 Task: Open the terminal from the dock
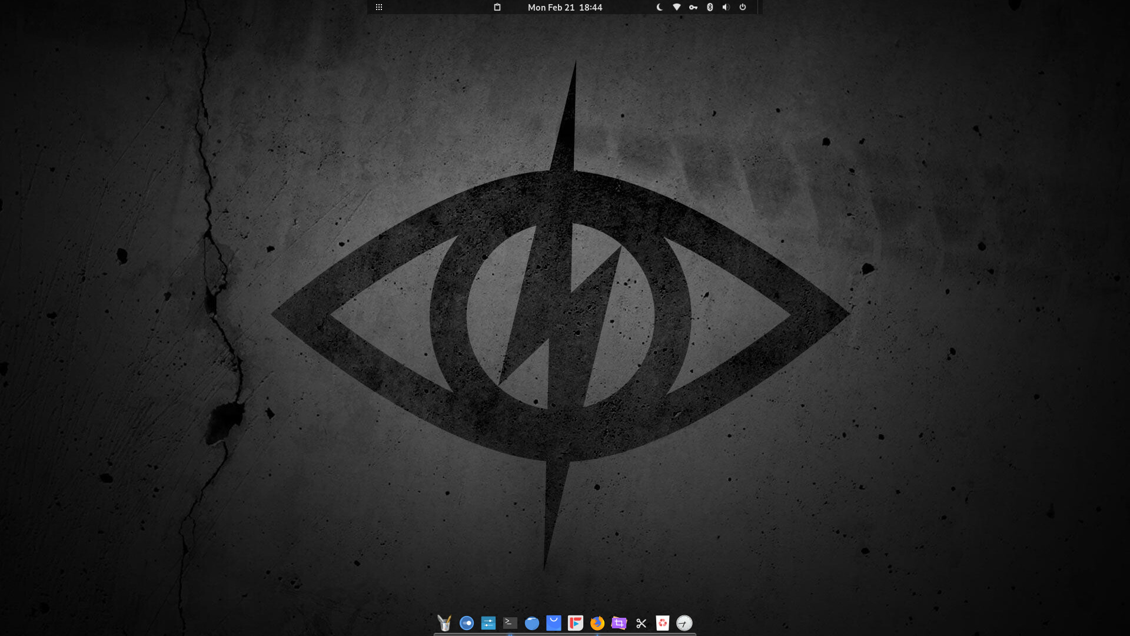510,623
